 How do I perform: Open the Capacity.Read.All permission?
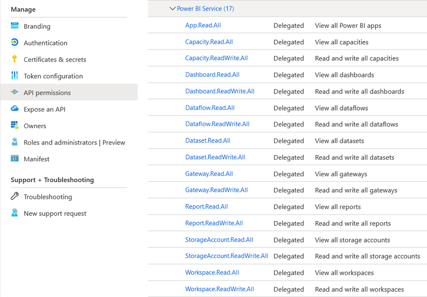[209, 42]
